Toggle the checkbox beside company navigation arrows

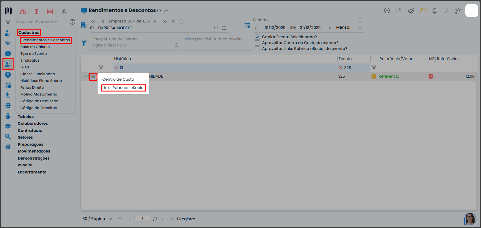click(x=181, y=21)
